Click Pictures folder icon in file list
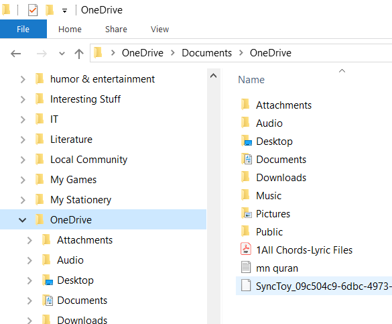Screen dimensions: 392x324 pos(246,213)
